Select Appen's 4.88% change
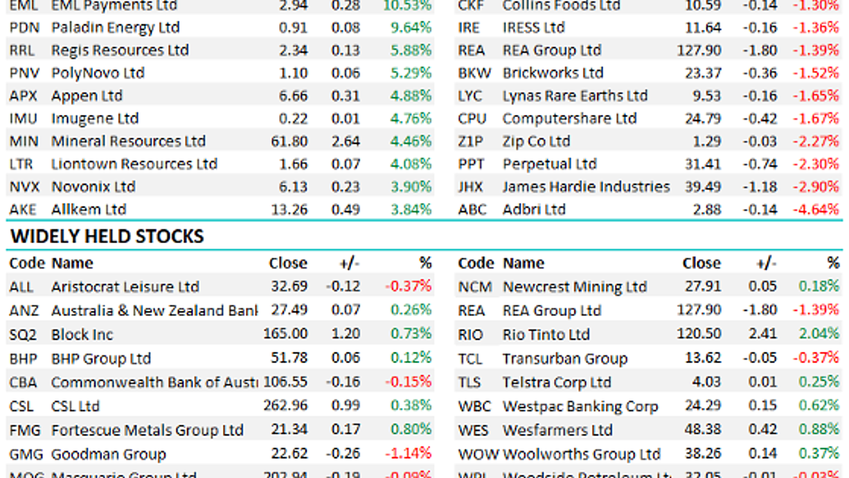849x478 pixels. (x=411, y=96)
